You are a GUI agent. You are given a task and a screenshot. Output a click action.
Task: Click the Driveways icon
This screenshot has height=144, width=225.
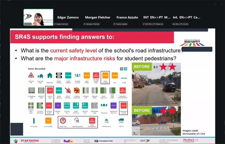tap(104, 105)
